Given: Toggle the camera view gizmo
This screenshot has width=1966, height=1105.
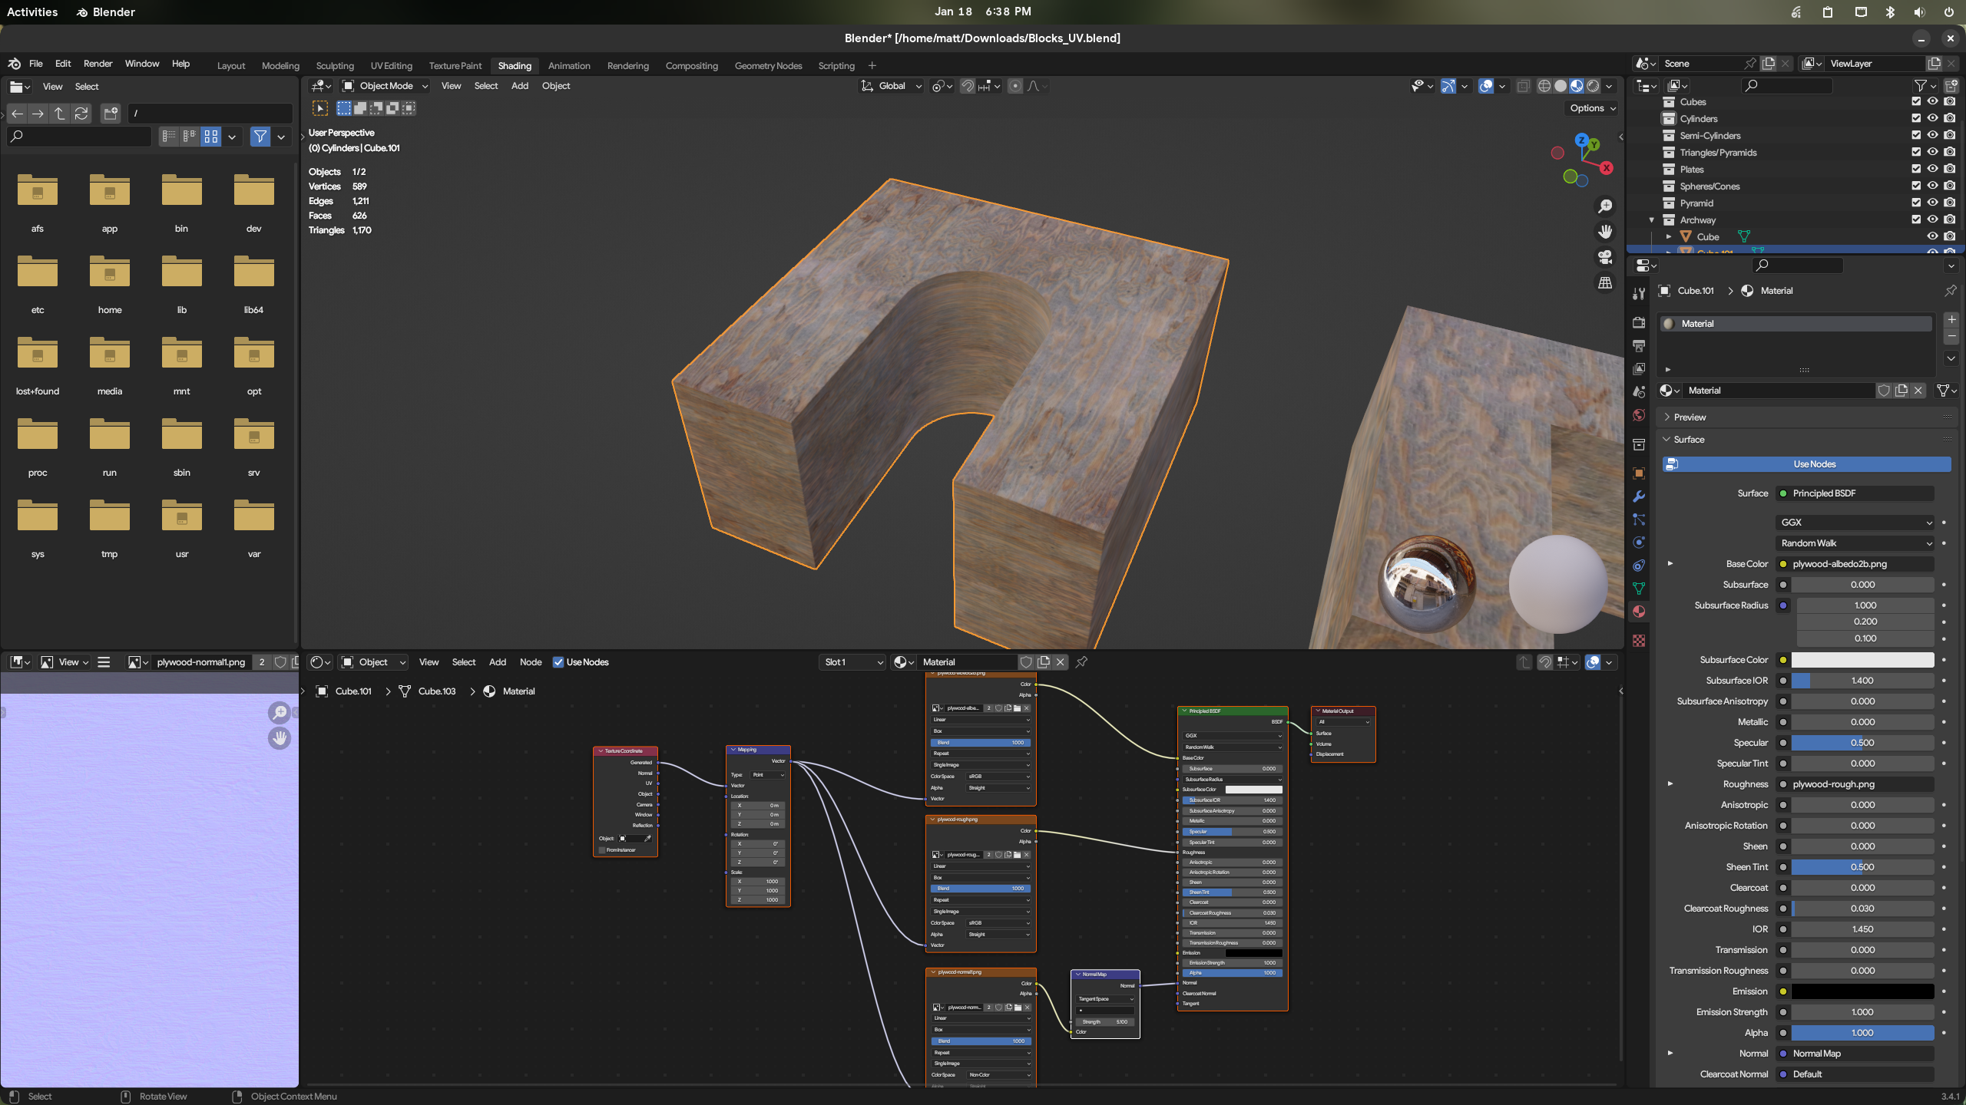Looking at the screenshot, I should click(1605, 257).
